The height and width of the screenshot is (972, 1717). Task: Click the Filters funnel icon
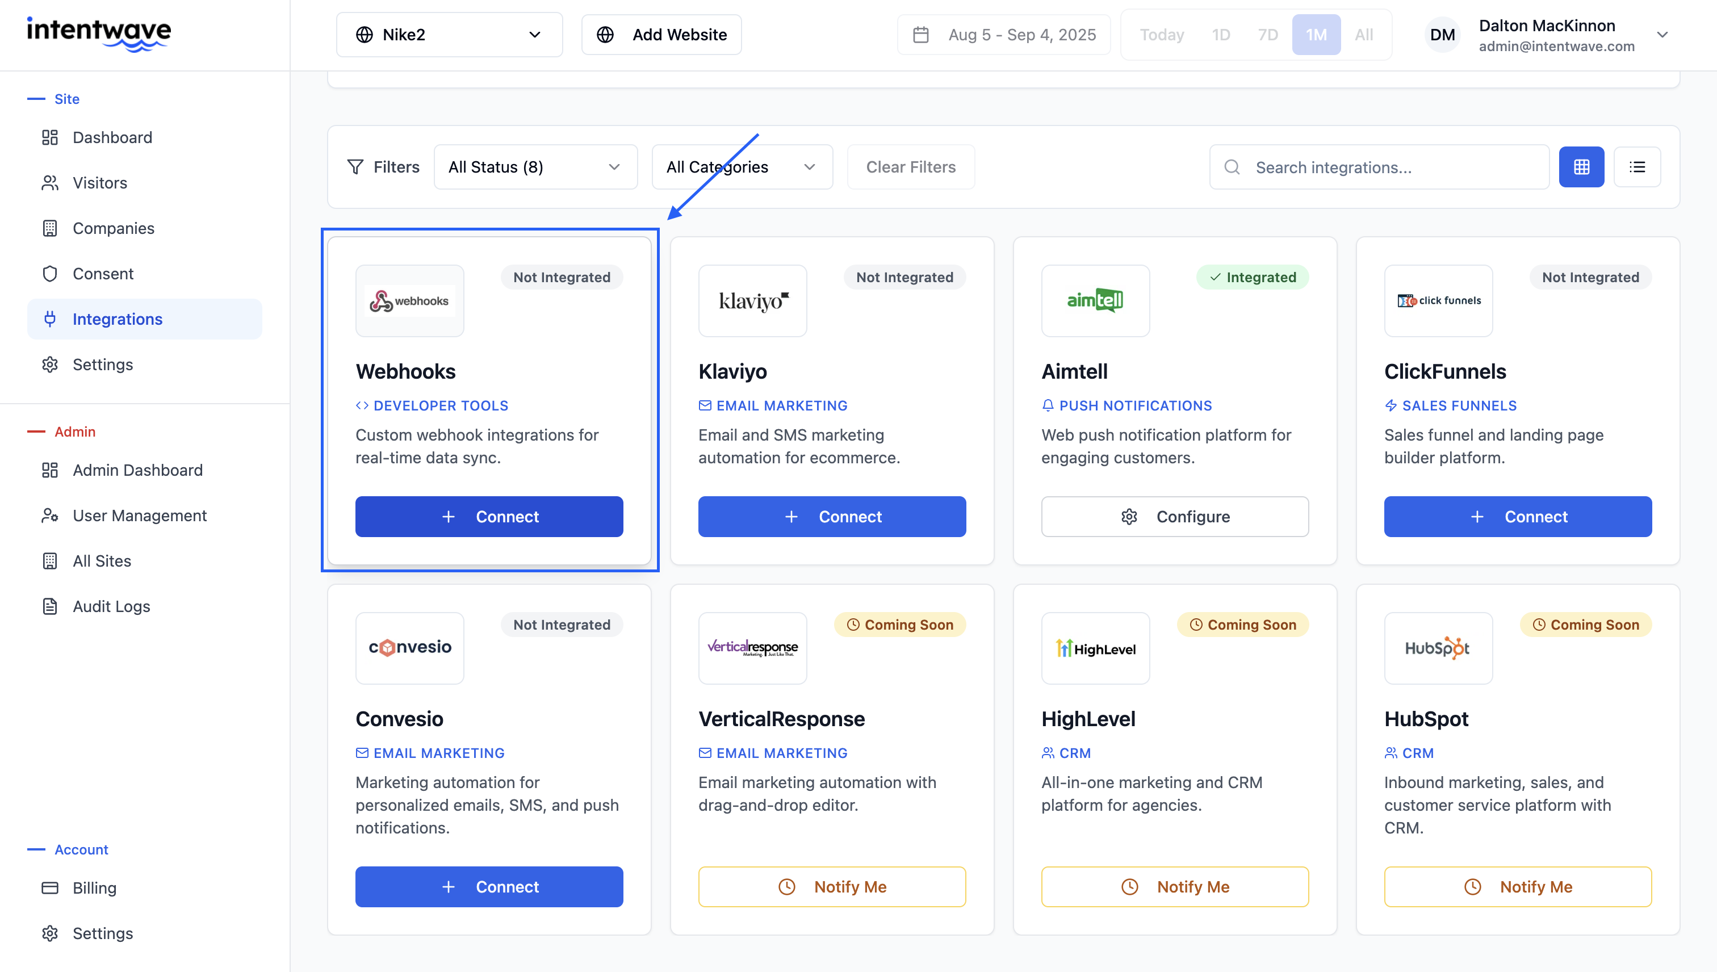(x=355, y=167)
